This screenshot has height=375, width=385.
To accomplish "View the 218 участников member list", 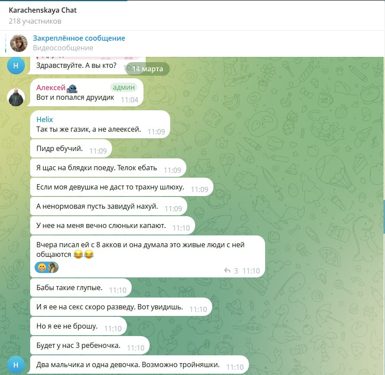I will coord(35,21).
